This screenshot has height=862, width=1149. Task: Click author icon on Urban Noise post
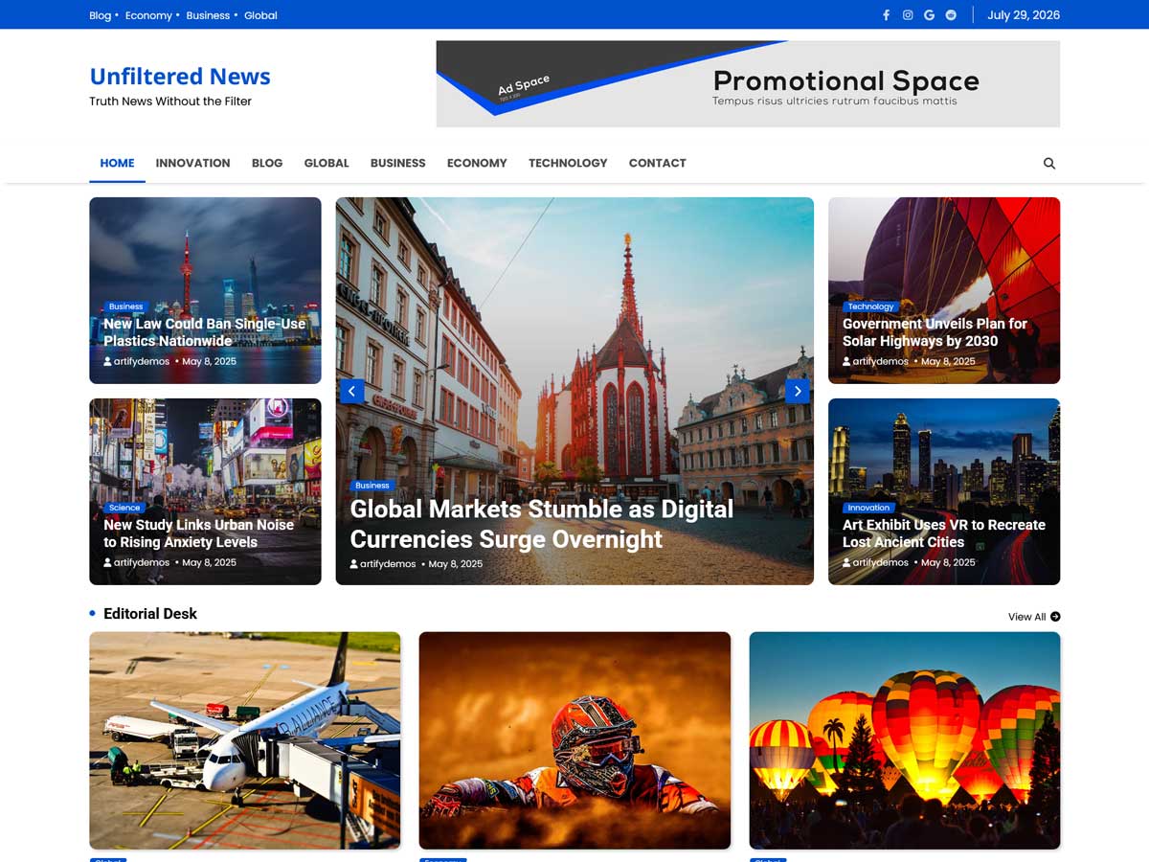click(x=108, y=563)
